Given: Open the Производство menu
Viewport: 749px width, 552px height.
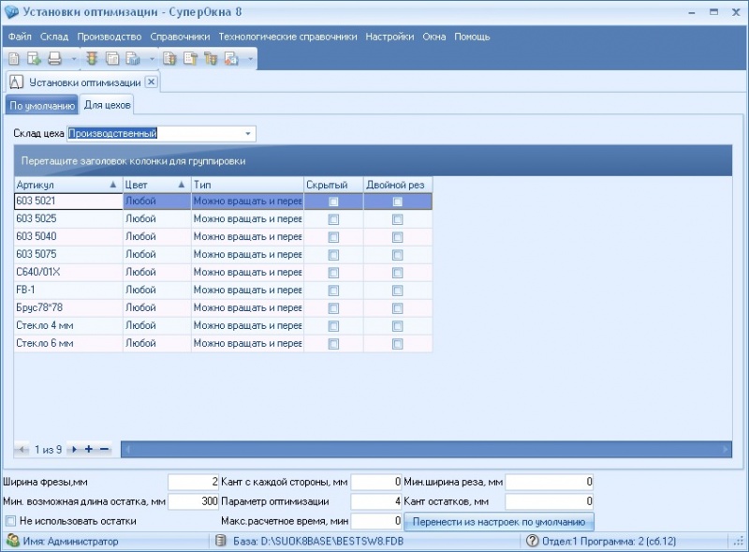Looking at the screenshot, I should click(x=110, y=37).
